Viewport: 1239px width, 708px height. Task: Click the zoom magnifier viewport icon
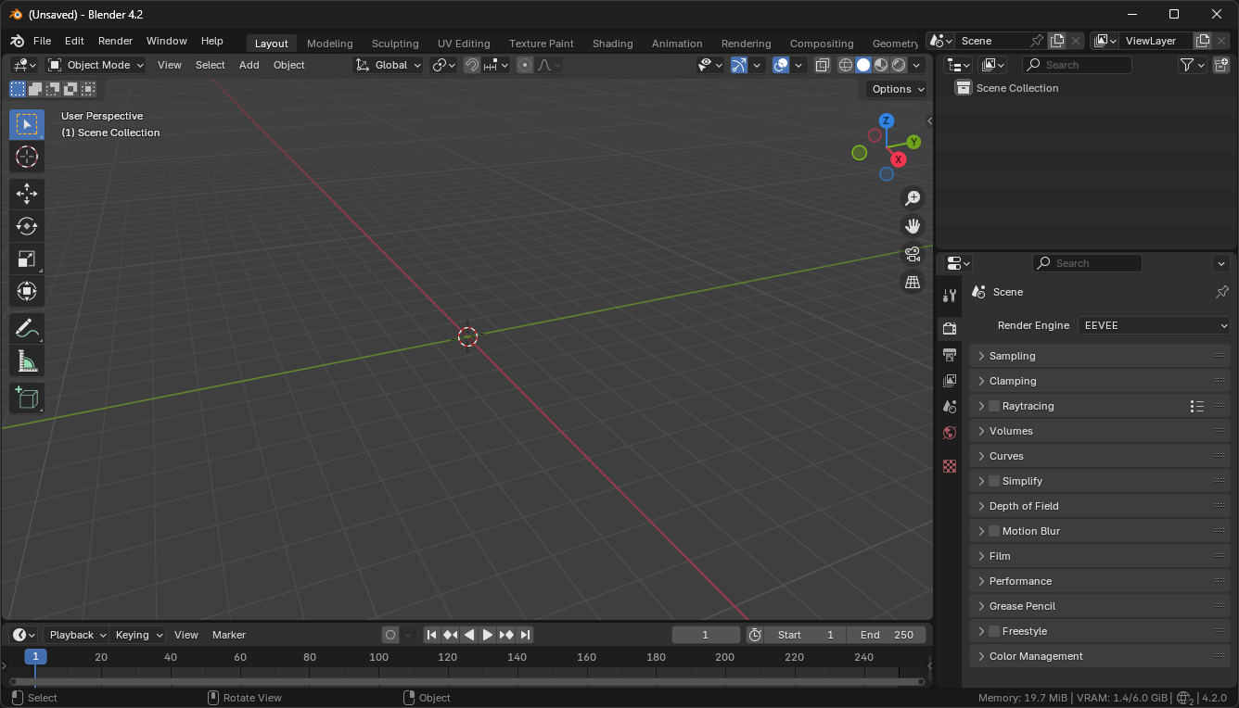[913, 198]
